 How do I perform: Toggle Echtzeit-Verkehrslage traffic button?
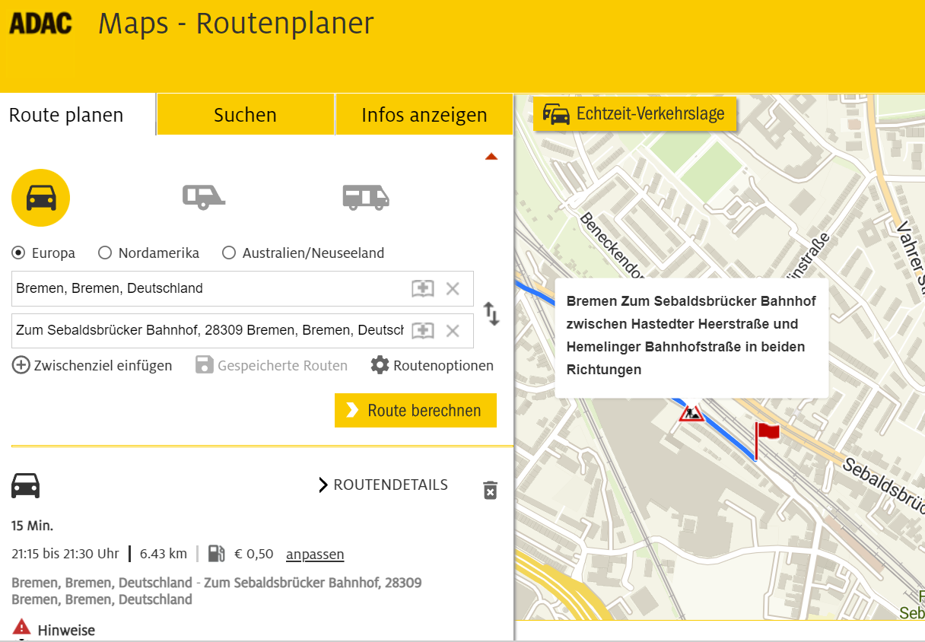[635, 114]
